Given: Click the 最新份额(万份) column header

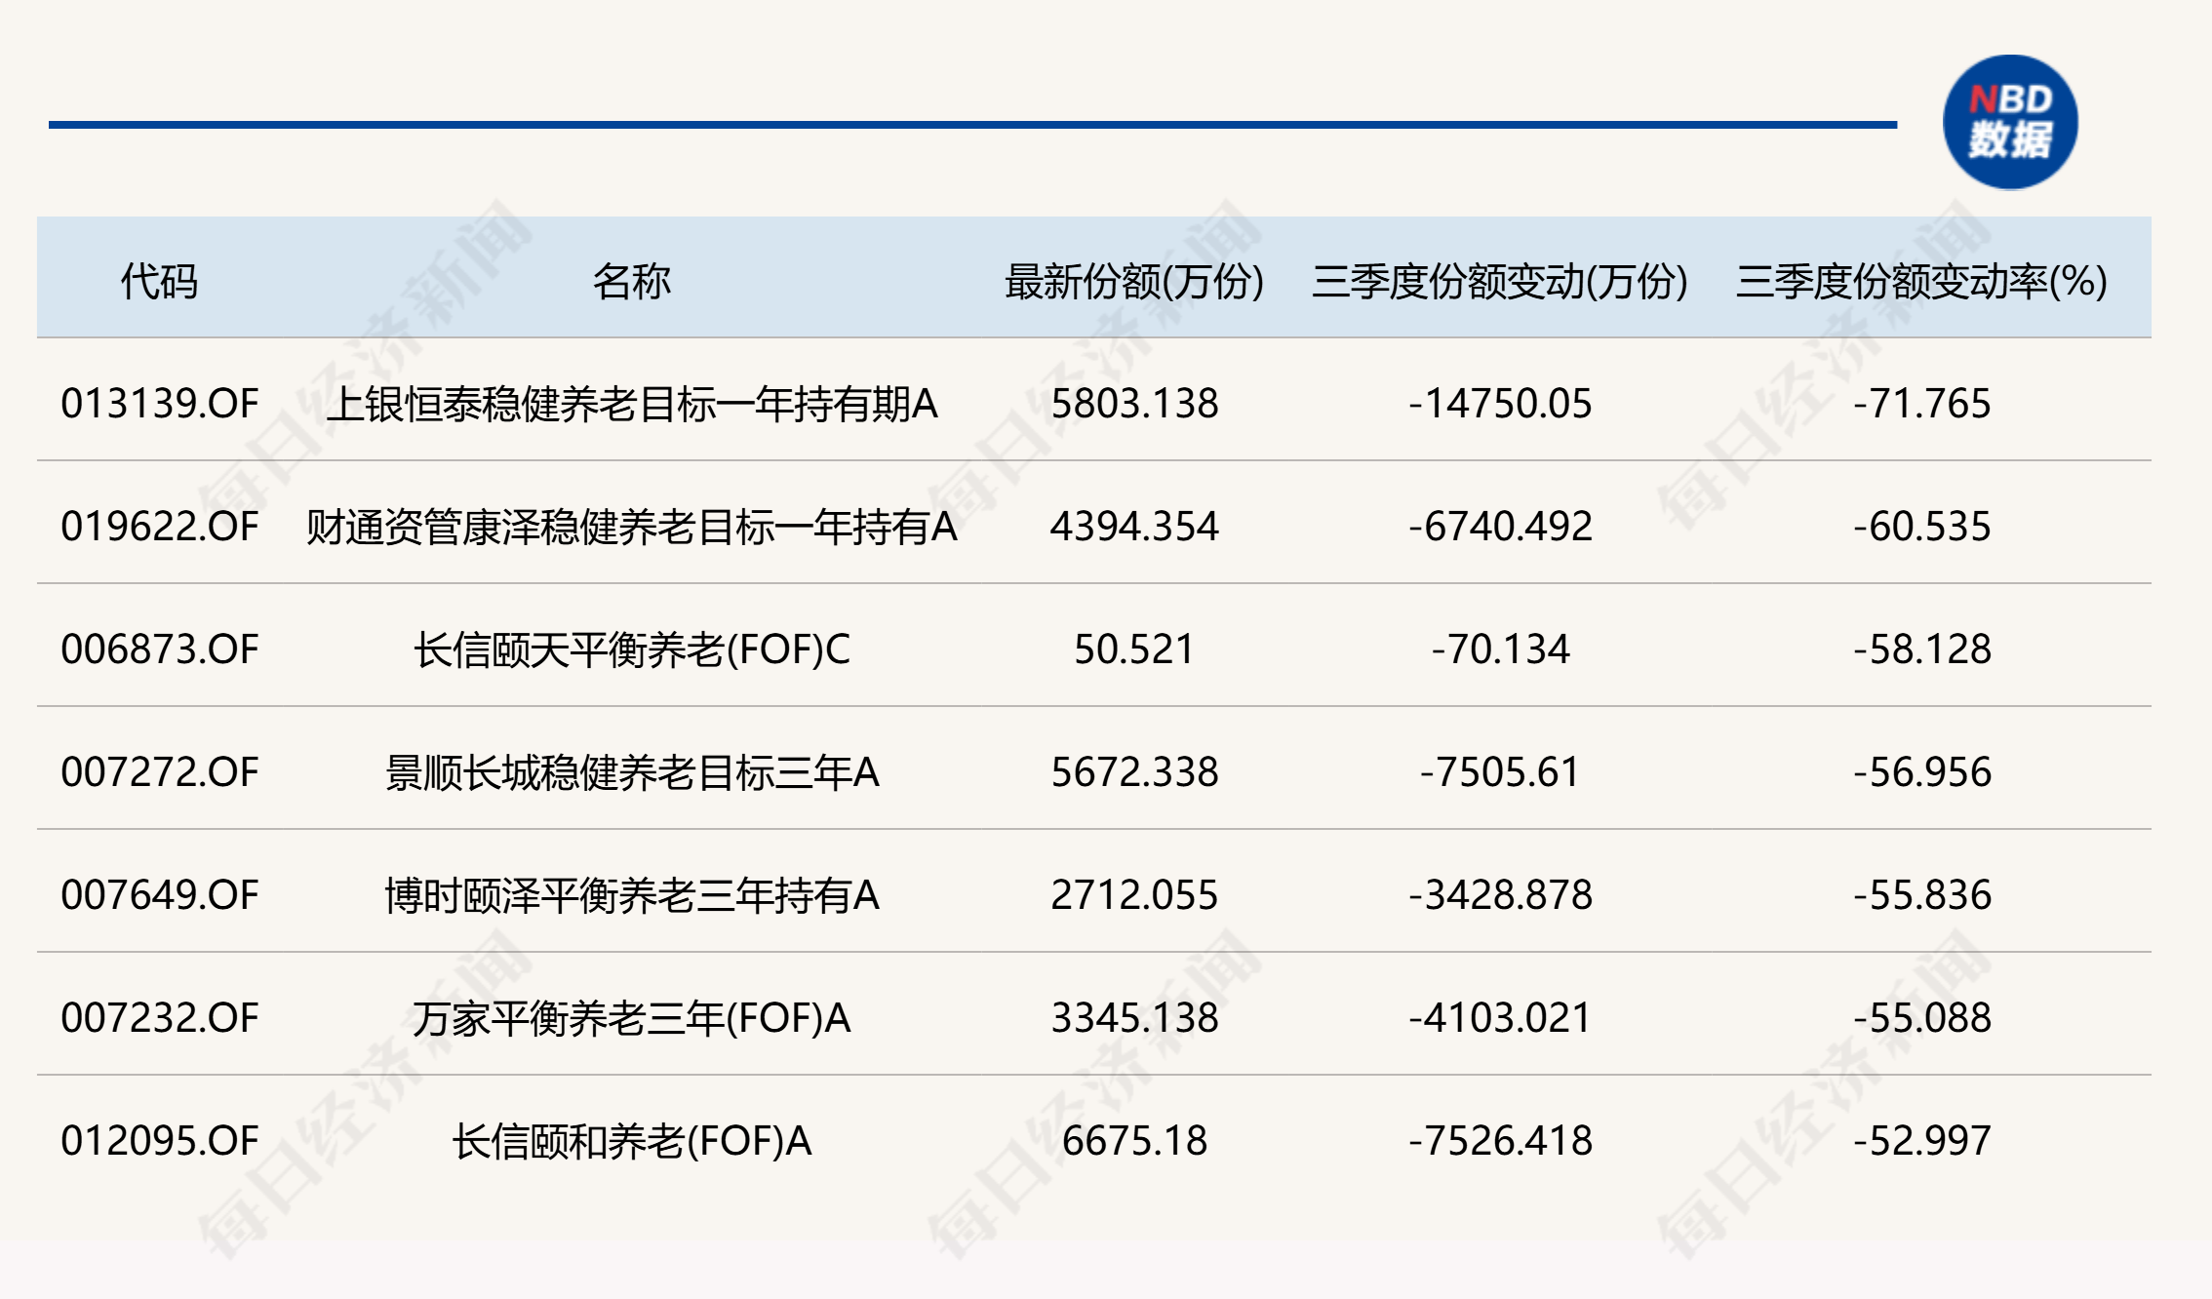Looking at the screenshot, I should coord(1133,281).
